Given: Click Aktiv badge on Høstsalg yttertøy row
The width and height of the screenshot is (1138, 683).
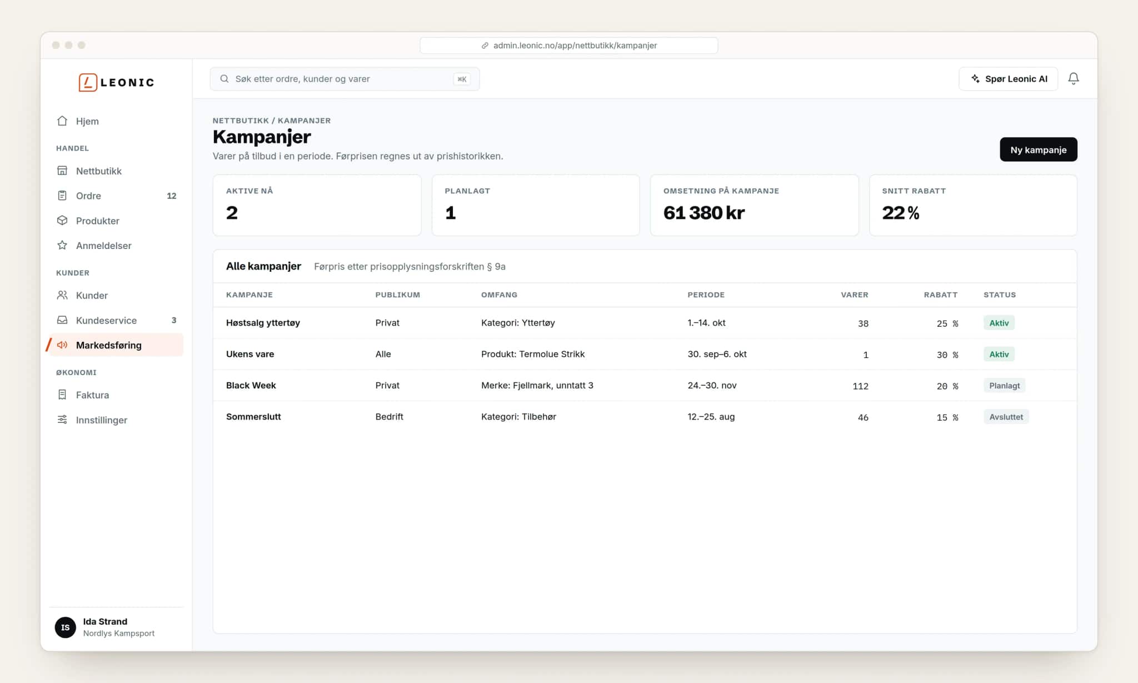Looking at the screenshot, I should point(999,323).
